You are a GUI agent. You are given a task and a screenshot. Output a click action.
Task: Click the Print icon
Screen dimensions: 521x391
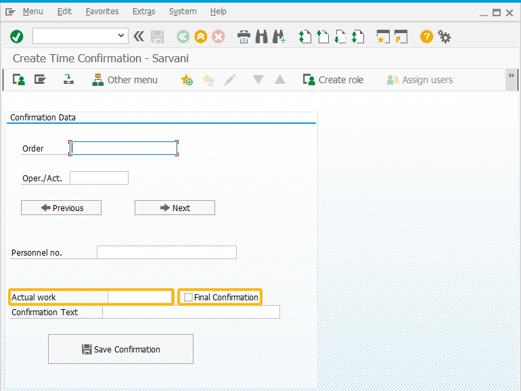point(244,37)
